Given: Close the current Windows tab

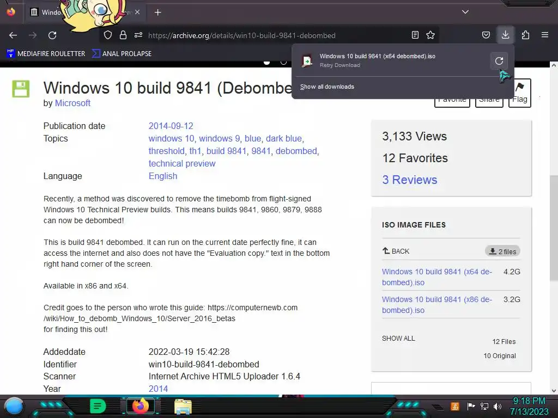Looking at the screenshot, I should [x=137, y=12].
